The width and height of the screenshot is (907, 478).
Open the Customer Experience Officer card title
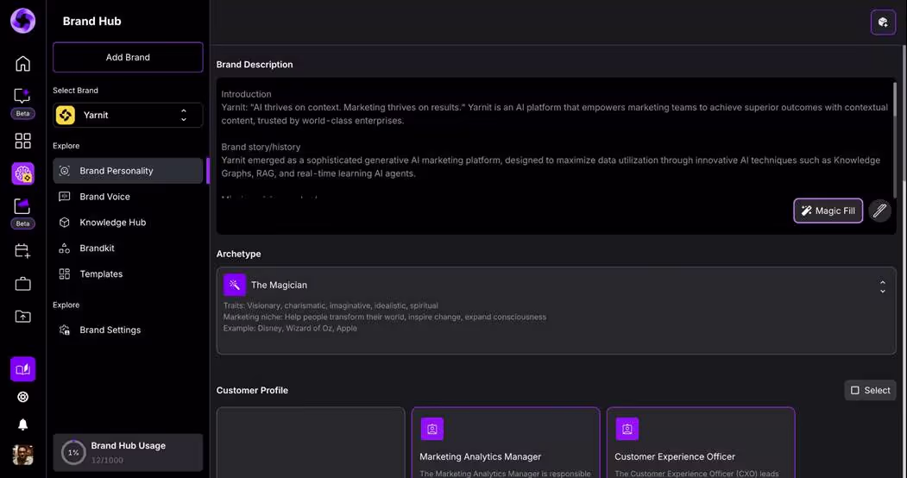(675, 456)
